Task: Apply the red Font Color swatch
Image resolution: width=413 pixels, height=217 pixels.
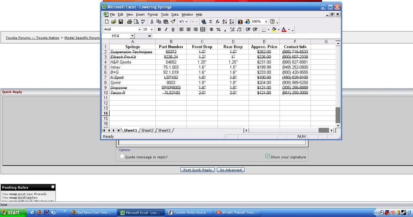Action: point(284,29)
